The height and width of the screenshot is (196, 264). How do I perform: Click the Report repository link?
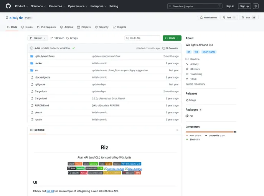coord(195,84)
